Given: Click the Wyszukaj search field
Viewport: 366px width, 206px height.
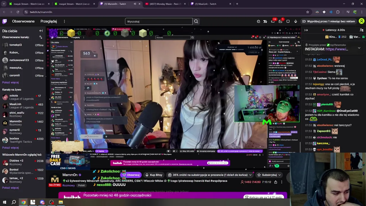Looking at the screenshot, I should click(159, 21).
